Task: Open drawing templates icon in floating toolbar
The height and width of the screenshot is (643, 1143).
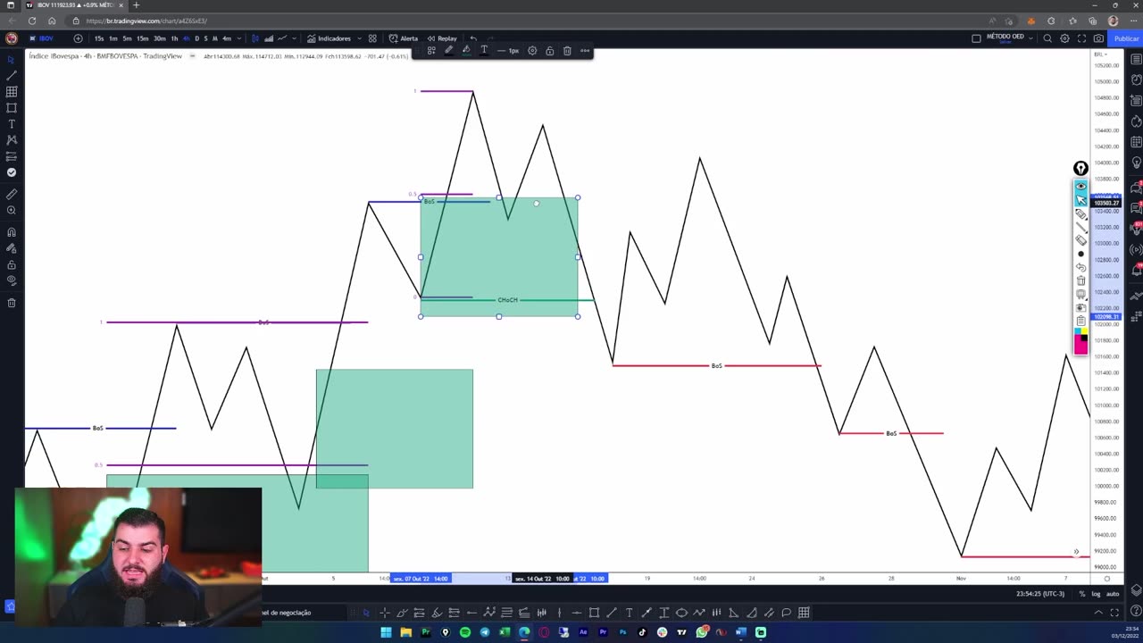Action: (431, 51)
